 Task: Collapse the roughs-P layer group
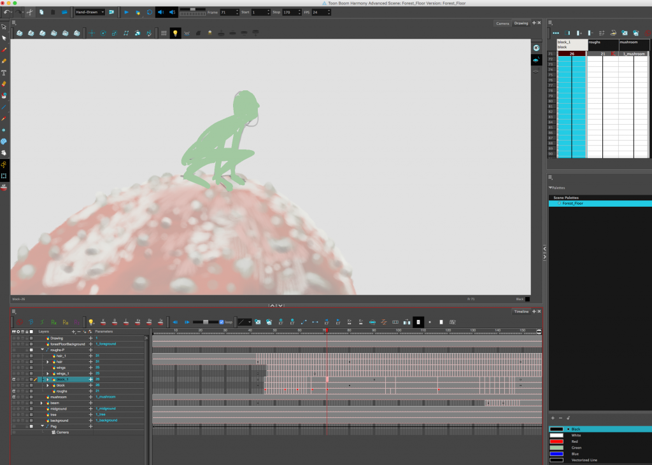[43, 350]
